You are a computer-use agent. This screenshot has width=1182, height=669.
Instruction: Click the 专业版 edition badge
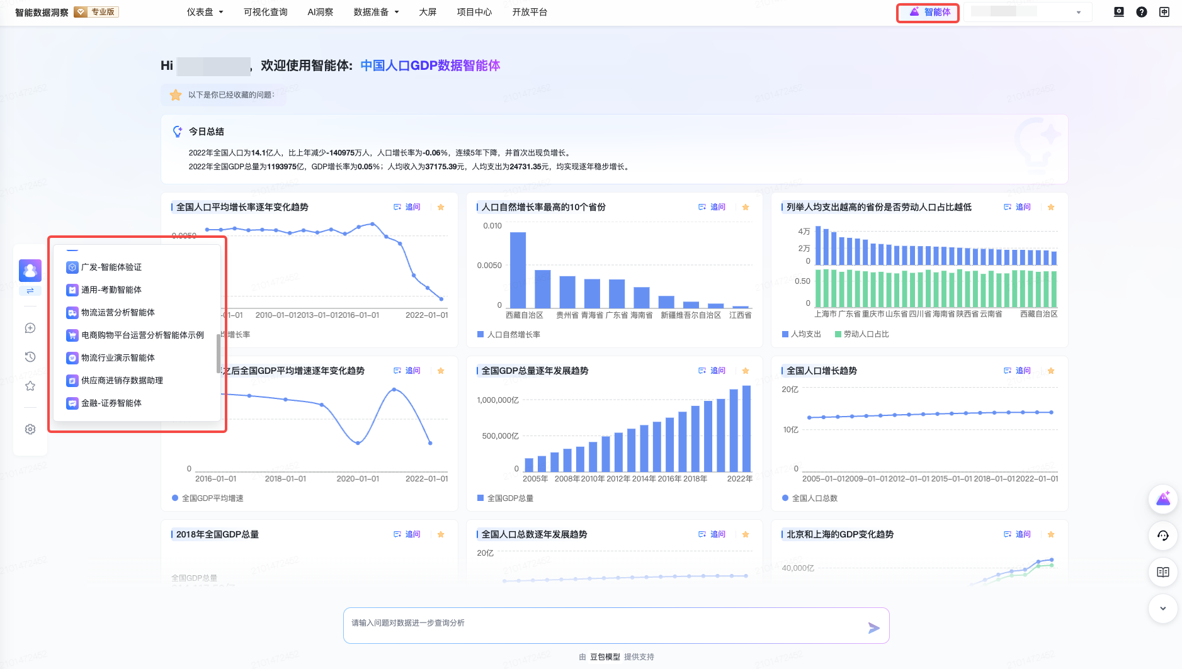click(x=96, y=12)
